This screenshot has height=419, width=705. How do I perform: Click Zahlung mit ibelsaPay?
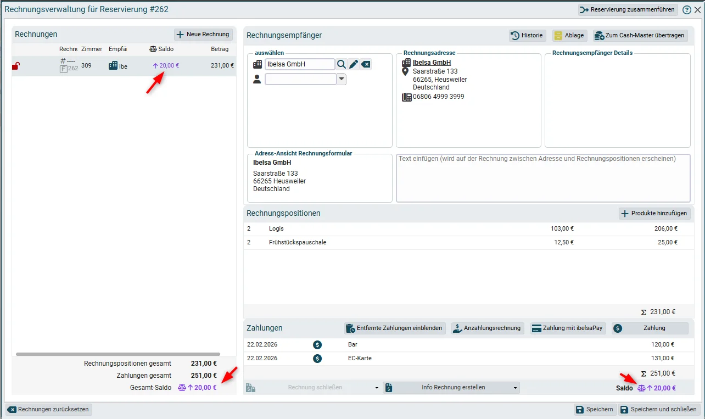(568, 328)
